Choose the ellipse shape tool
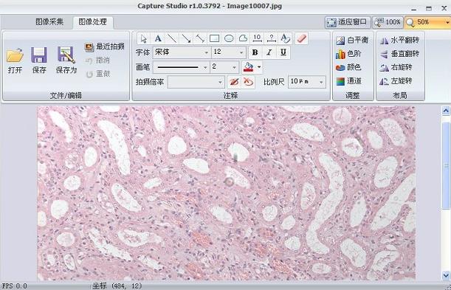Screen dimensions: 451x290 click(229, 38)
